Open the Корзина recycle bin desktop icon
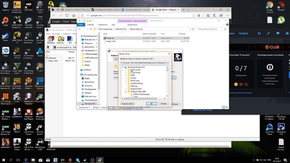290x163 pixels. pos(5,6)
